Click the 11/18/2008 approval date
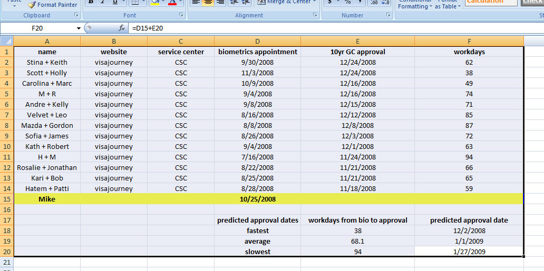This screenshot has height=271, width=544. 358,188
